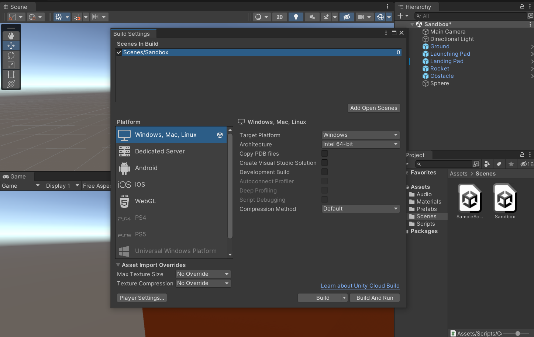Toggle Scenes/Sandbox checkbox in build list
The width and height of the screenshot is (534, 337).
[119, 52]
